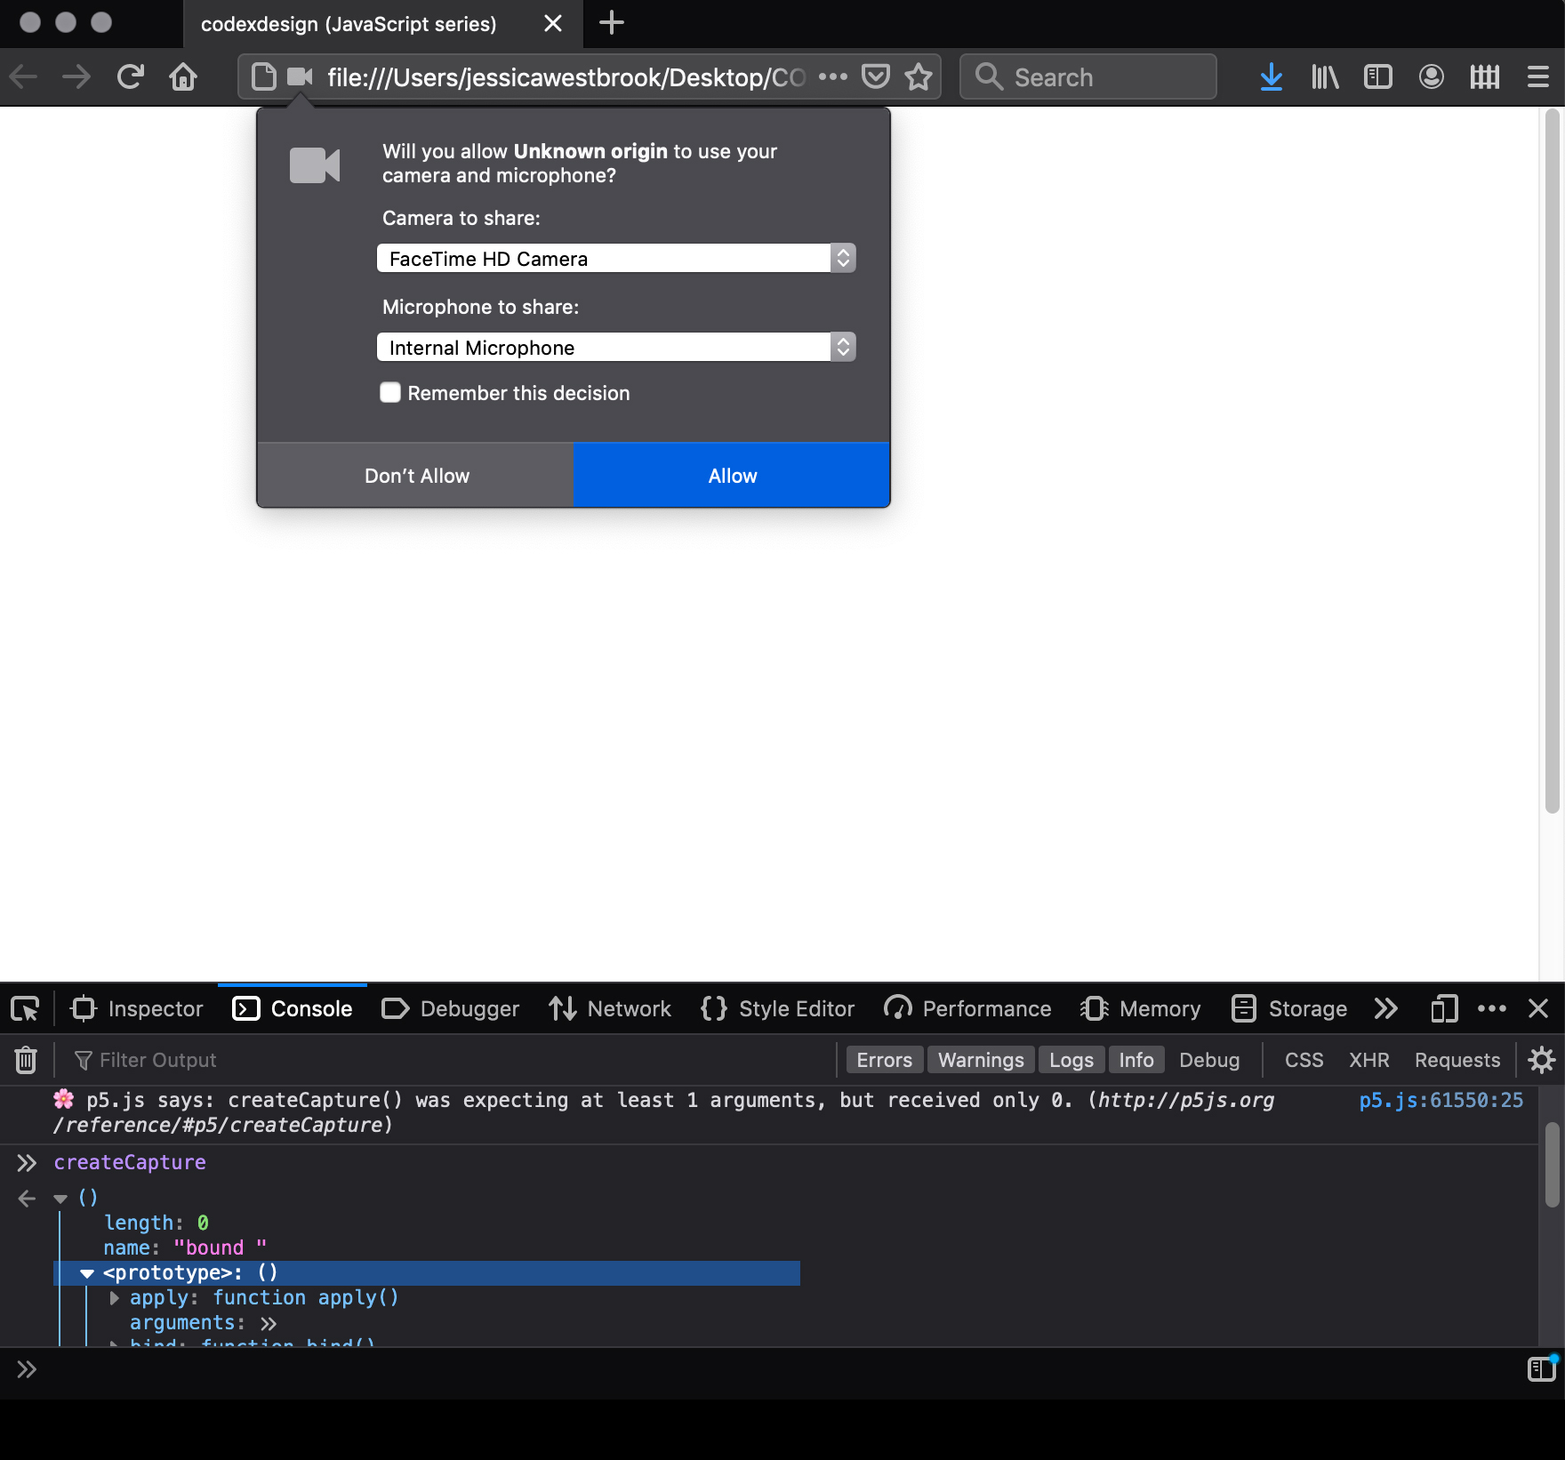
Task: Open the Camera to share dropdown
Action: coord(615,259)
